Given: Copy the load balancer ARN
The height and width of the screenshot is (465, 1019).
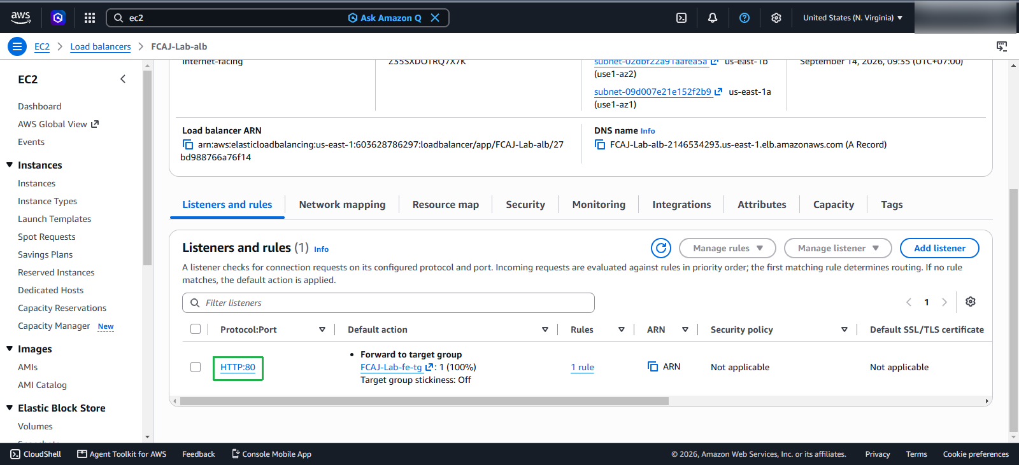Looking at the screenshot, I should [188, 145].
